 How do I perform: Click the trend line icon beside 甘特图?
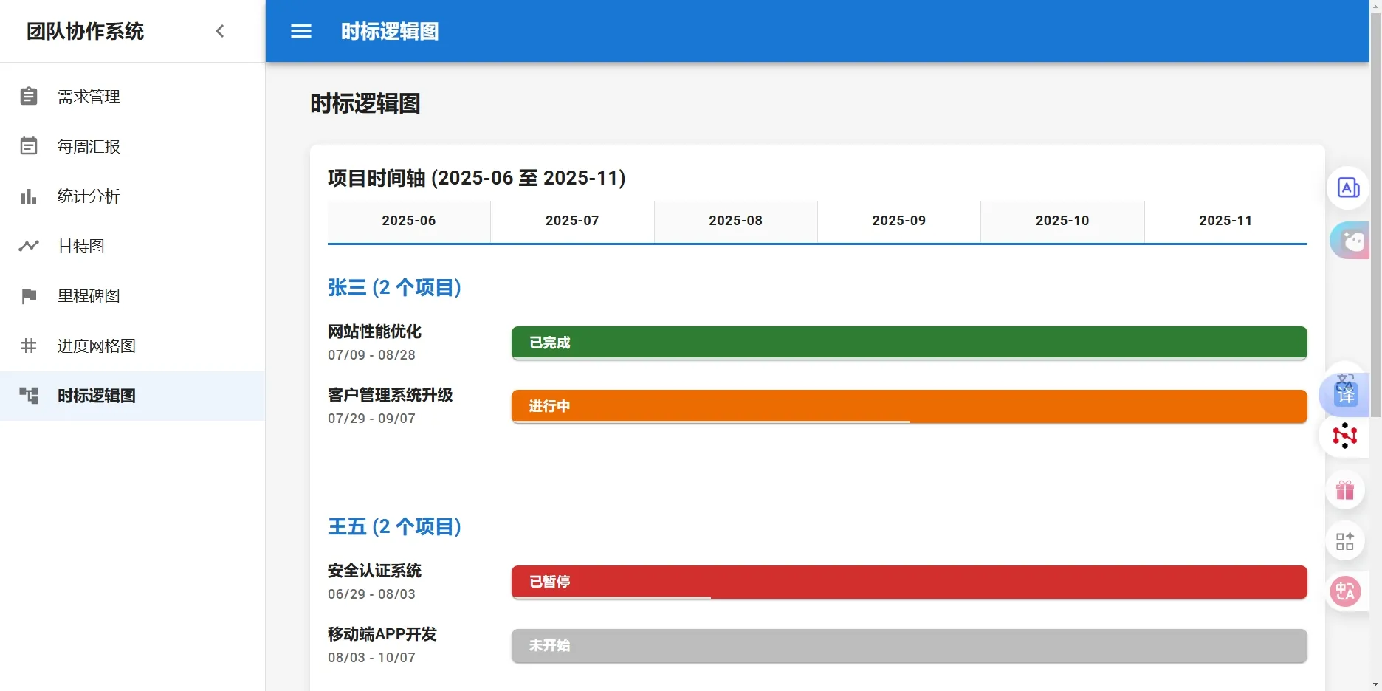point(29,246)
